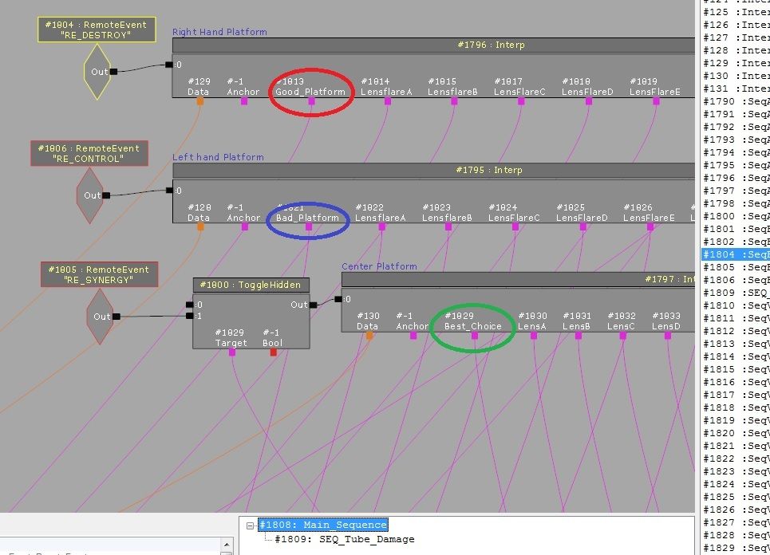
Task: Click the red Bool connector on ToggleHidden
Action: pos(273,352)
